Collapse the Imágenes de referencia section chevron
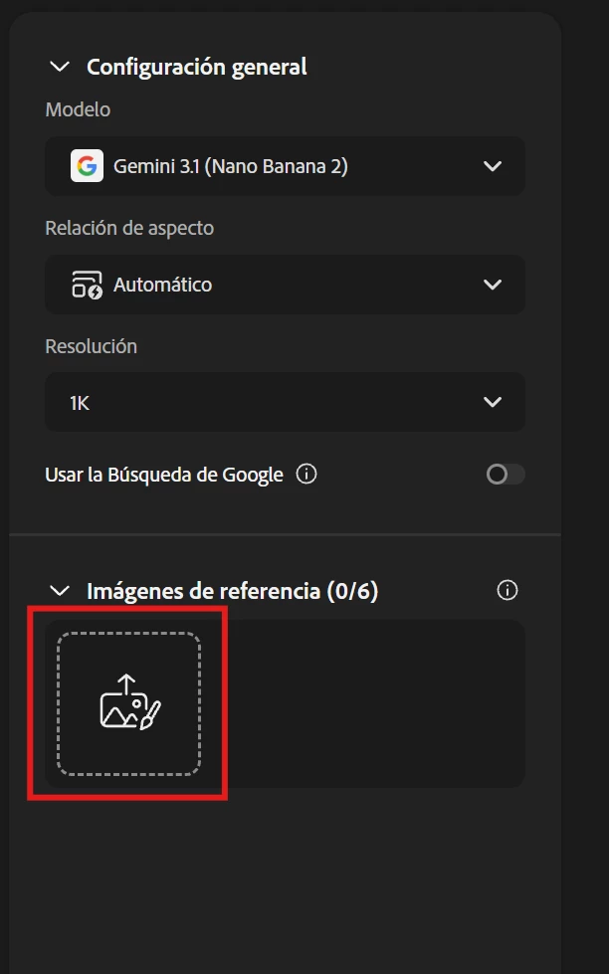Image resolution: width=609 pixels, height=974 pixels. pos(60,590)
